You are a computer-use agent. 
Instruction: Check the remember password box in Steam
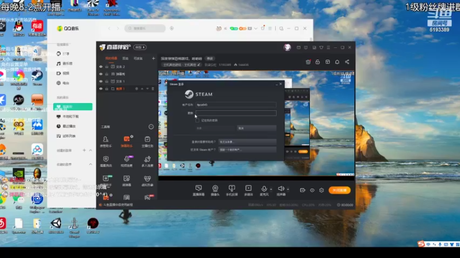[197, 120]
